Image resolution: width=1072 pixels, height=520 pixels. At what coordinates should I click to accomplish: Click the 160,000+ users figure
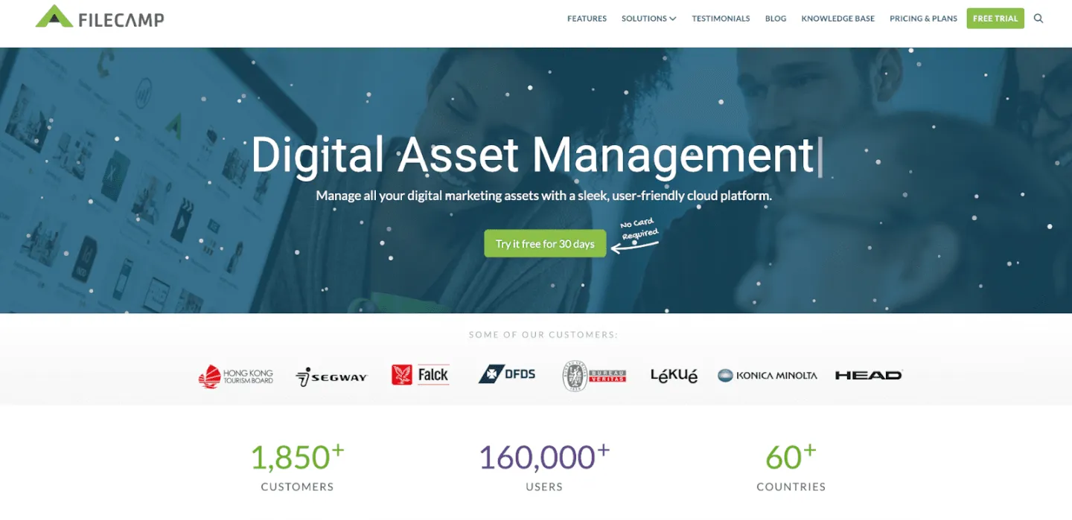pos(543,457)
